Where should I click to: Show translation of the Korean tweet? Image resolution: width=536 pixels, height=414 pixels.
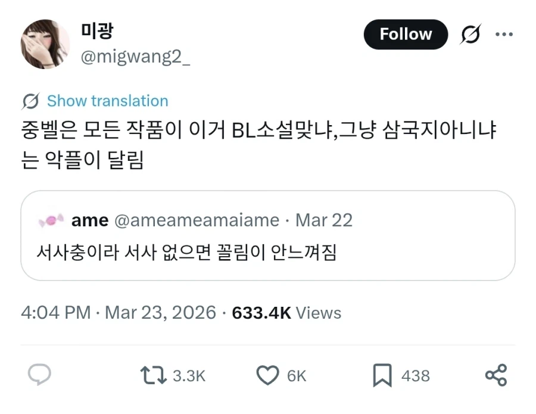(x=107, y=101)
